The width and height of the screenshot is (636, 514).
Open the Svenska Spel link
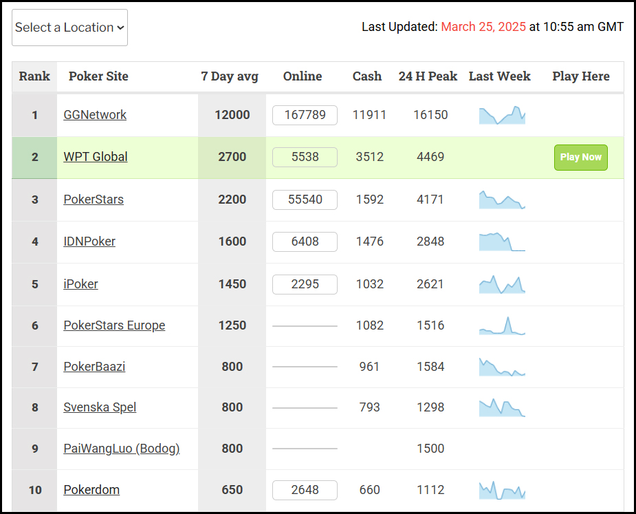(100, 407)
